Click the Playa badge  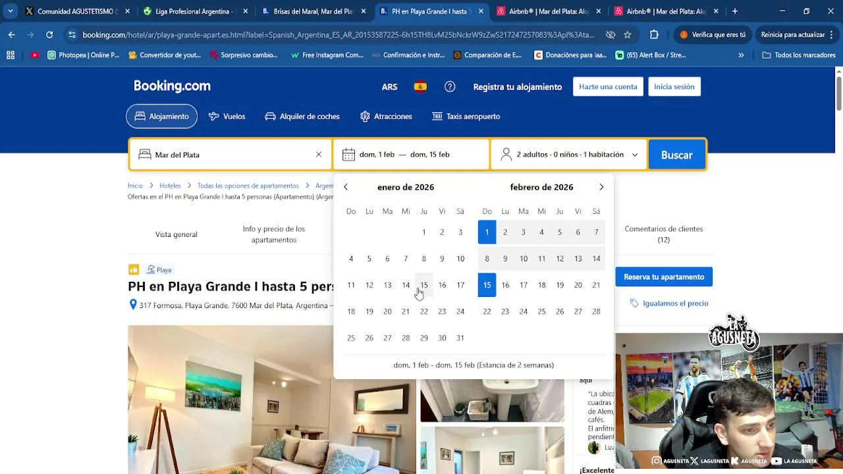(159, 270)
